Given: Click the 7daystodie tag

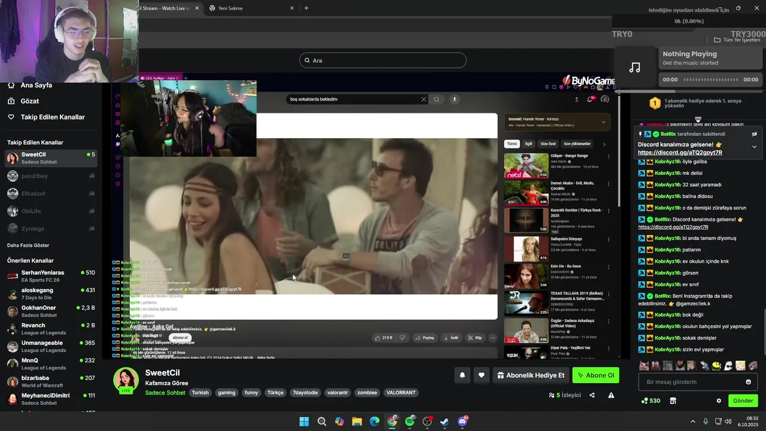Looking at the screenshot, I should 305,393.
